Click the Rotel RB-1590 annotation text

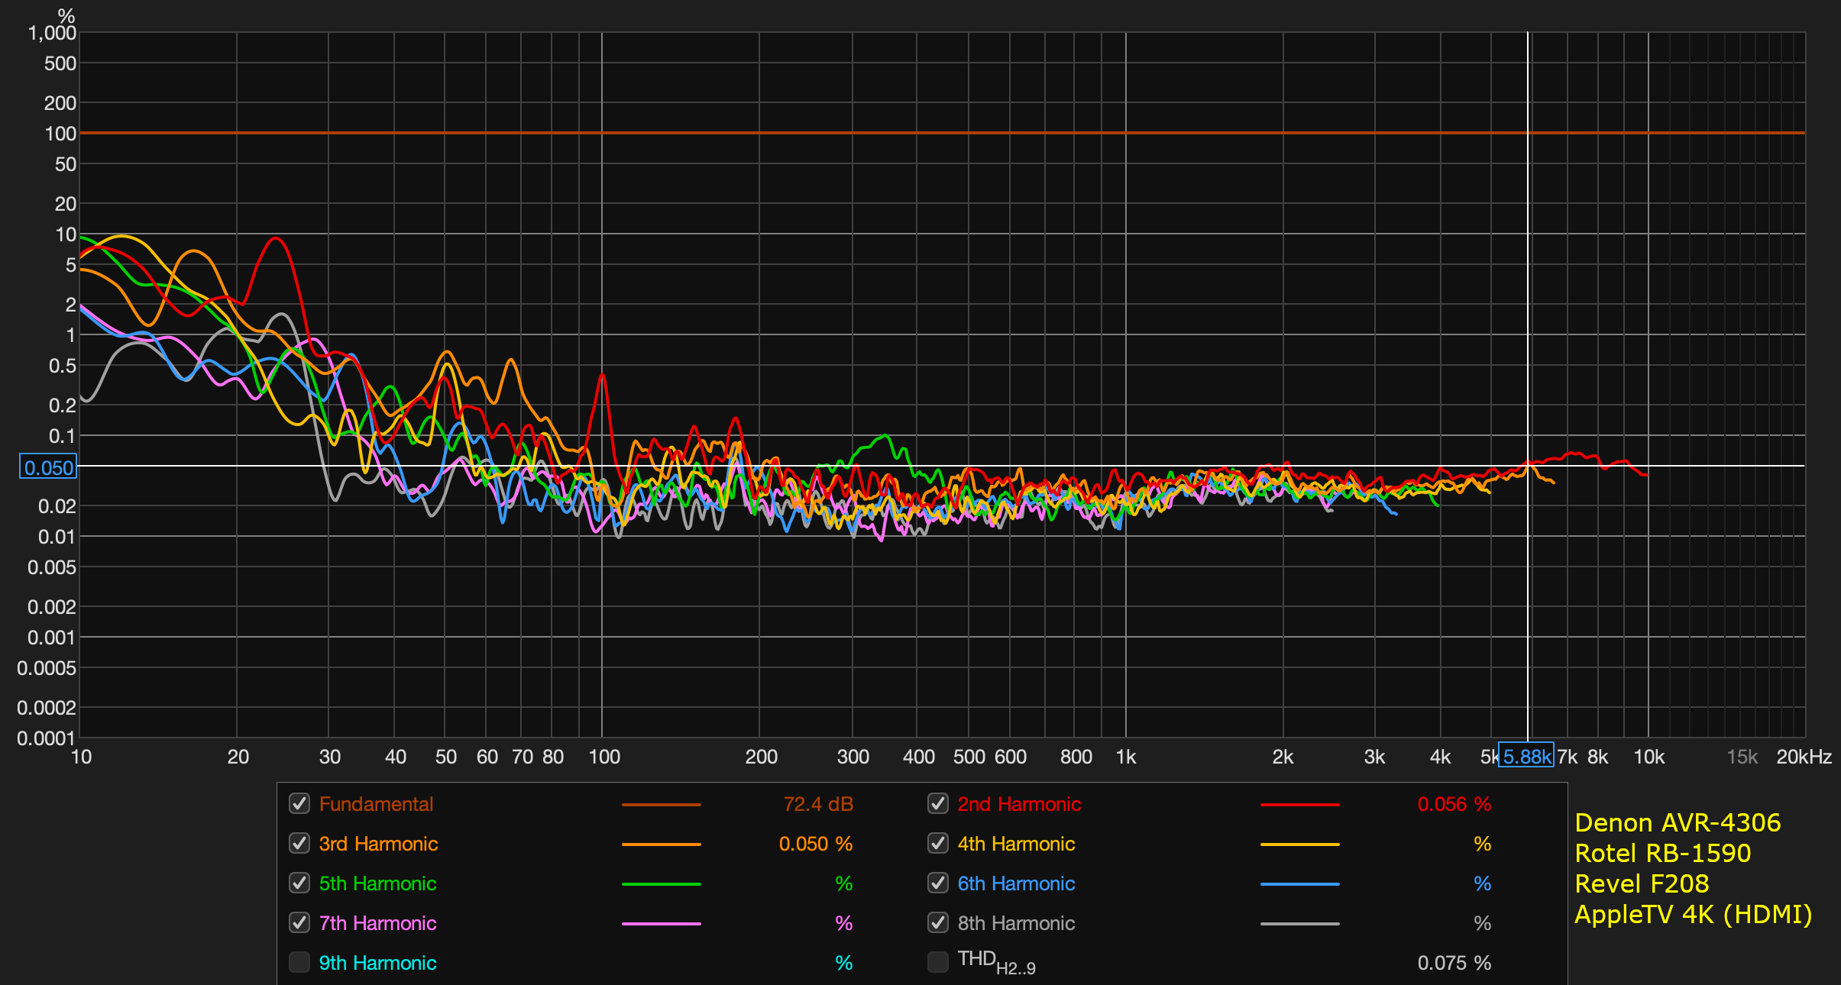click(x=1663, y=853)
